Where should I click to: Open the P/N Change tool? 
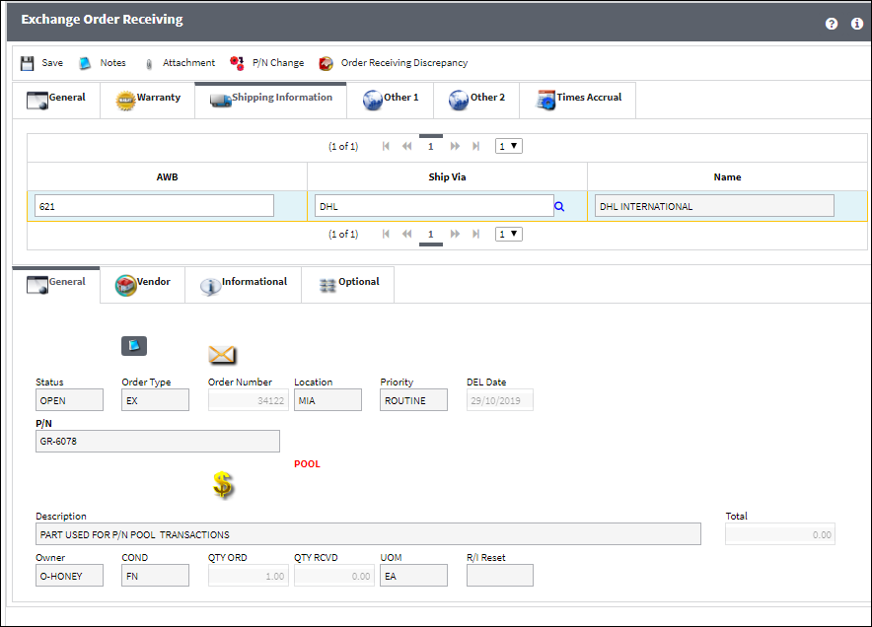click(277, 63)
